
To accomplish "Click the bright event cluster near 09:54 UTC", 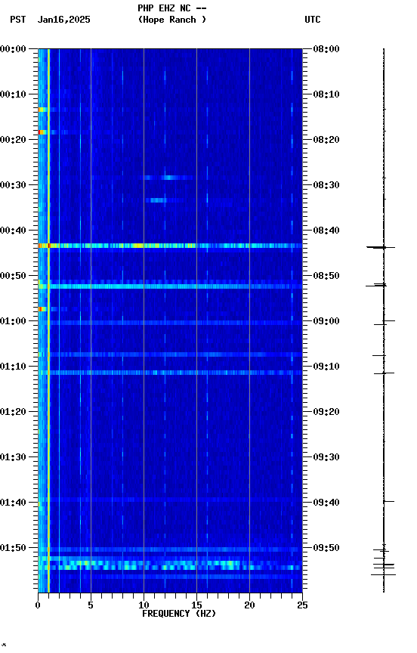I will pos(170,565).
